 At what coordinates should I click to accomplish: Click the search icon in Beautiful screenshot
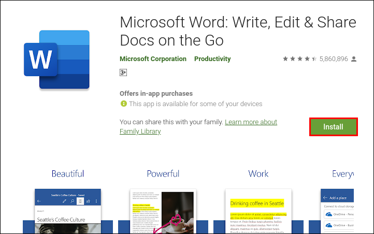coord(71,200)
